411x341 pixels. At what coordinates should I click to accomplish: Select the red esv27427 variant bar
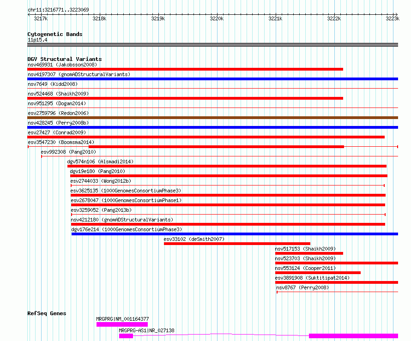point(206,137)
